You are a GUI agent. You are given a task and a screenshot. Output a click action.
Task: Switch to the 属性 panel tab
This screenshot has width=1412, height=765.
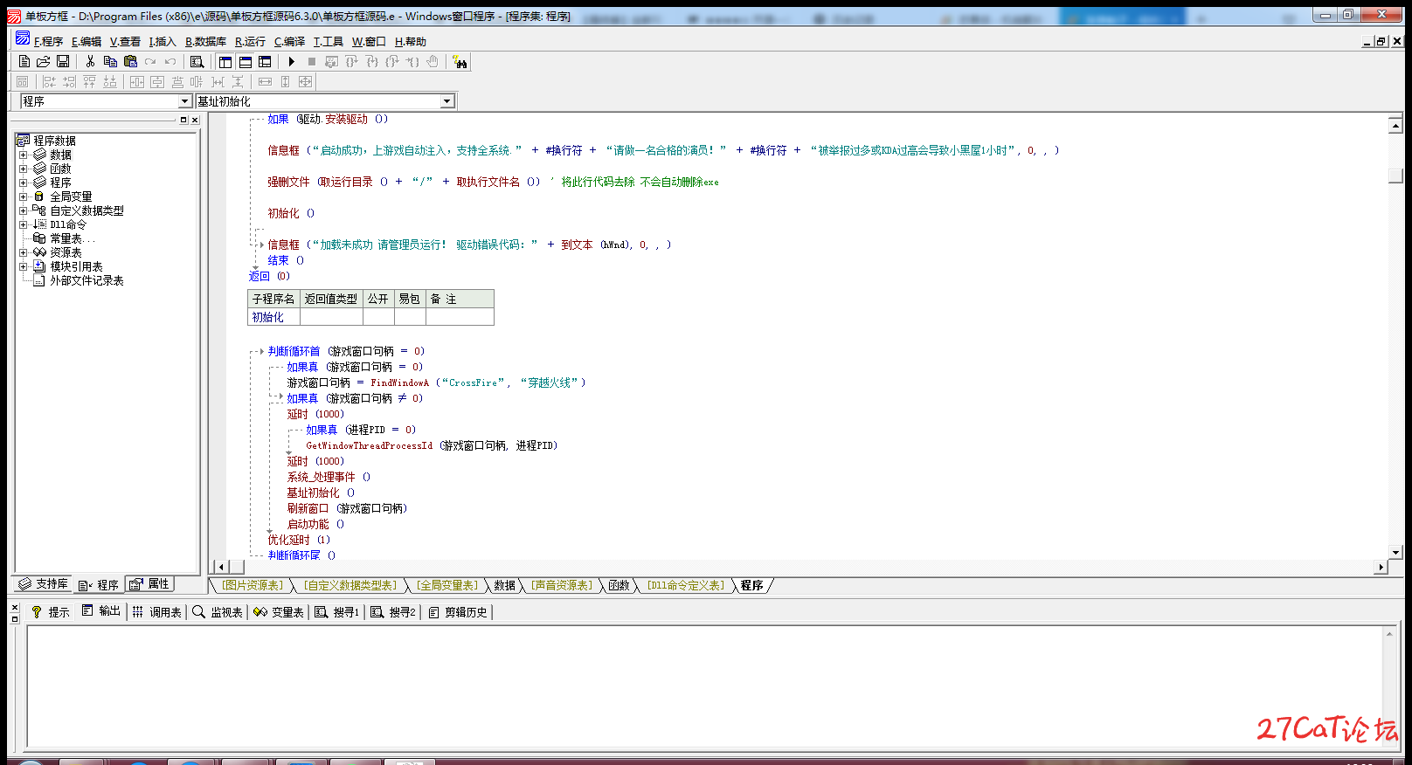[x=149, y=584]
